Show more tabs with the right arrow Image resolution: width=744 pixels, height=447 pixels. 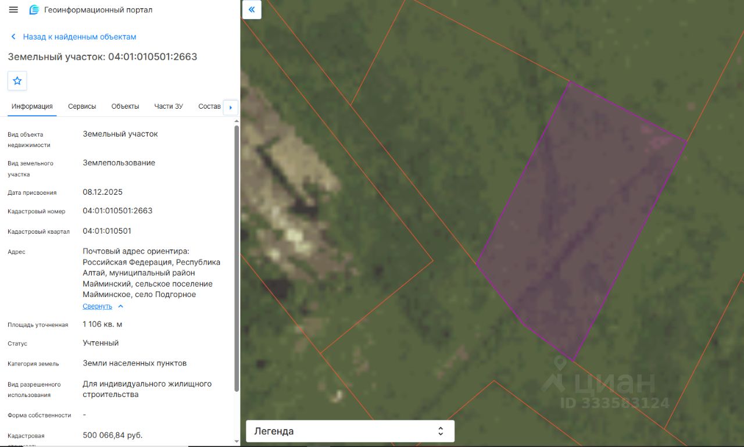coord(231,108)
